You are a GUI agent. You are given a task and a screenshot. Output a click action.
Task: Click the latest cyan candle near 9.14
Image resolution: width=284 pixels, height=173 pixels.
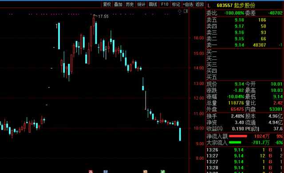[x=180, y=134]
